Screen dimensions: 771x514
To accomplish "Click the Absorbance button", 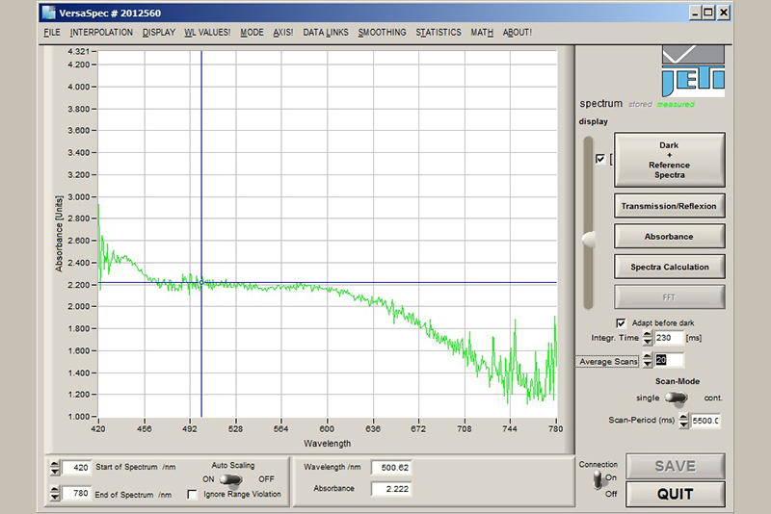I will [669, 237].
